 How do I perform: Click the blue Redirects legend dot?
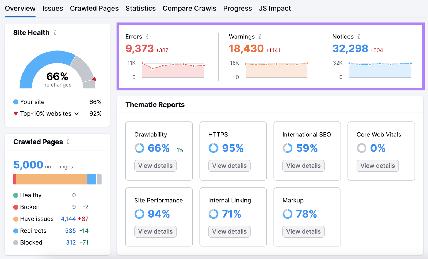pos(16,231)
